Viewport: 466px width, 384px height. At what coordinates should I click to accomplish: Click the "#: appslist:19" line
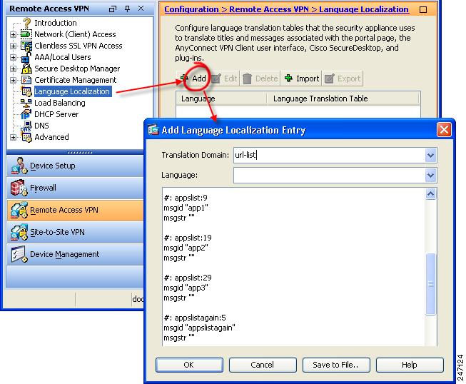[x=188, y=238]
